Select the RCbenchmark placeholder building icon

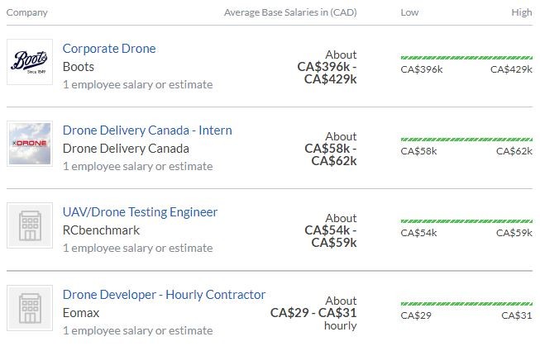[30, 225]
